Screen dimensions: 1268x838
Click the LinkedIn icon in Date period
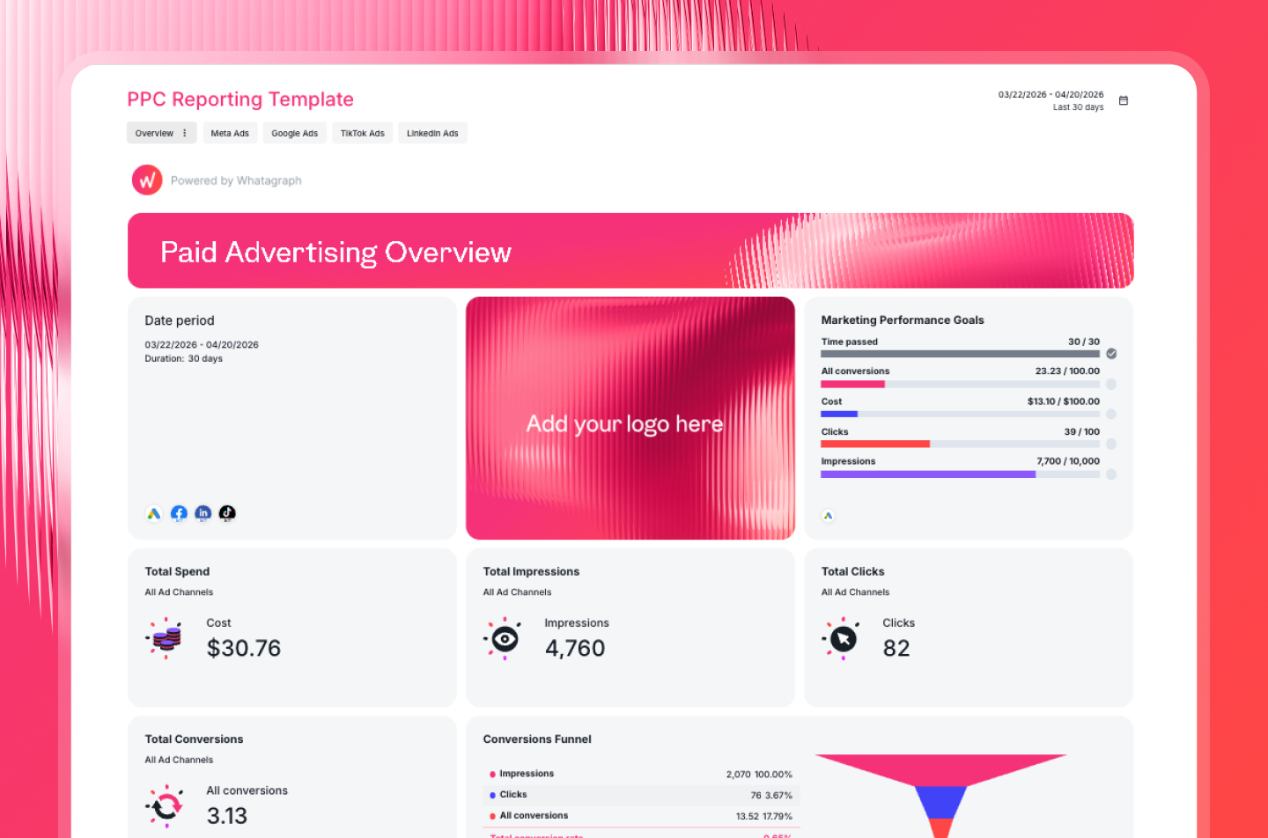click(x=203, y=513)
